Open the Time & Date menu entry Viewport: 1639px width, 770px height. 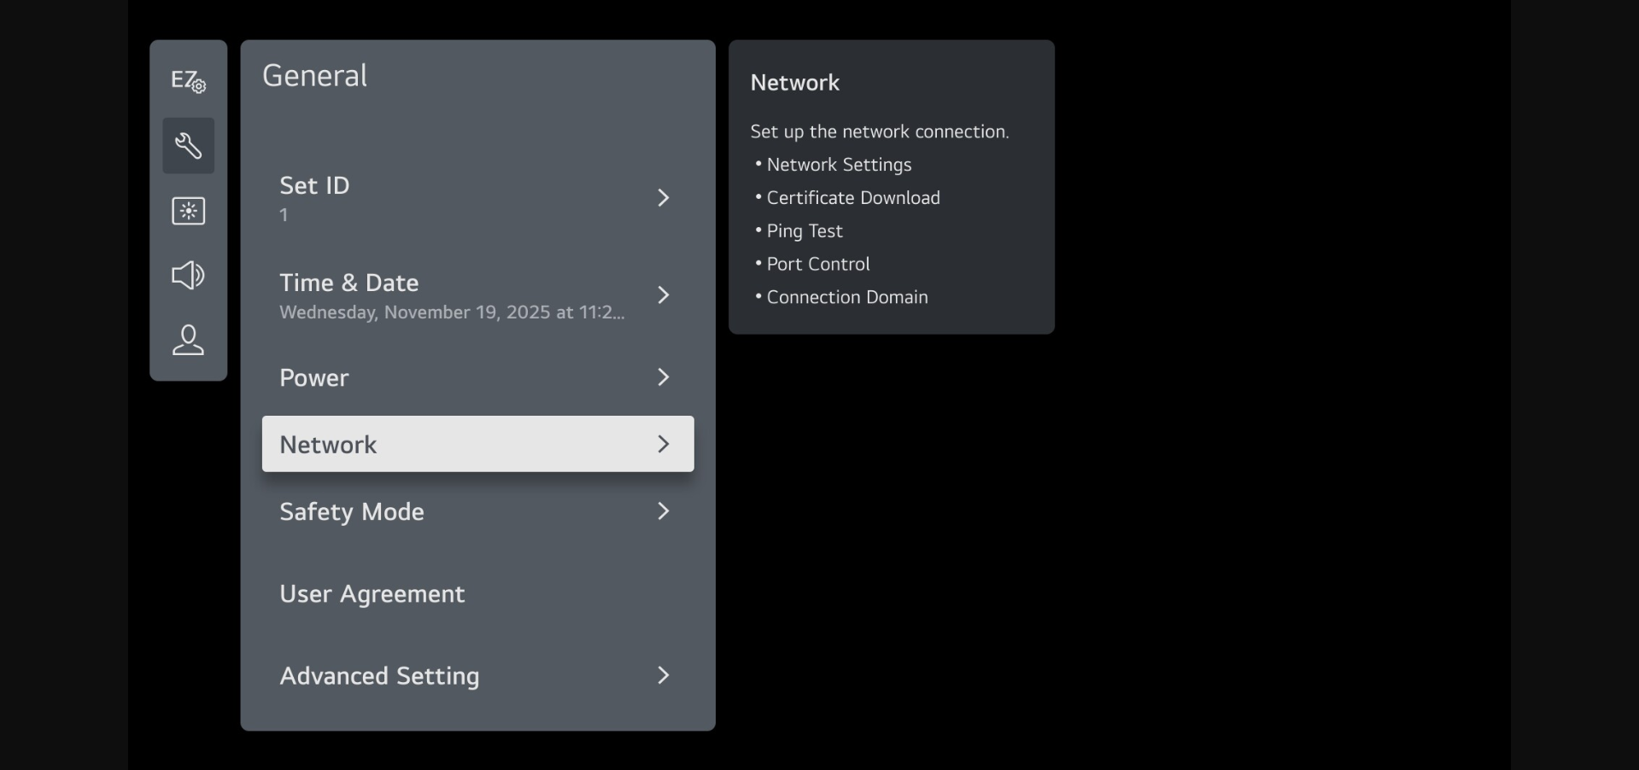click(x=348, y=283)
